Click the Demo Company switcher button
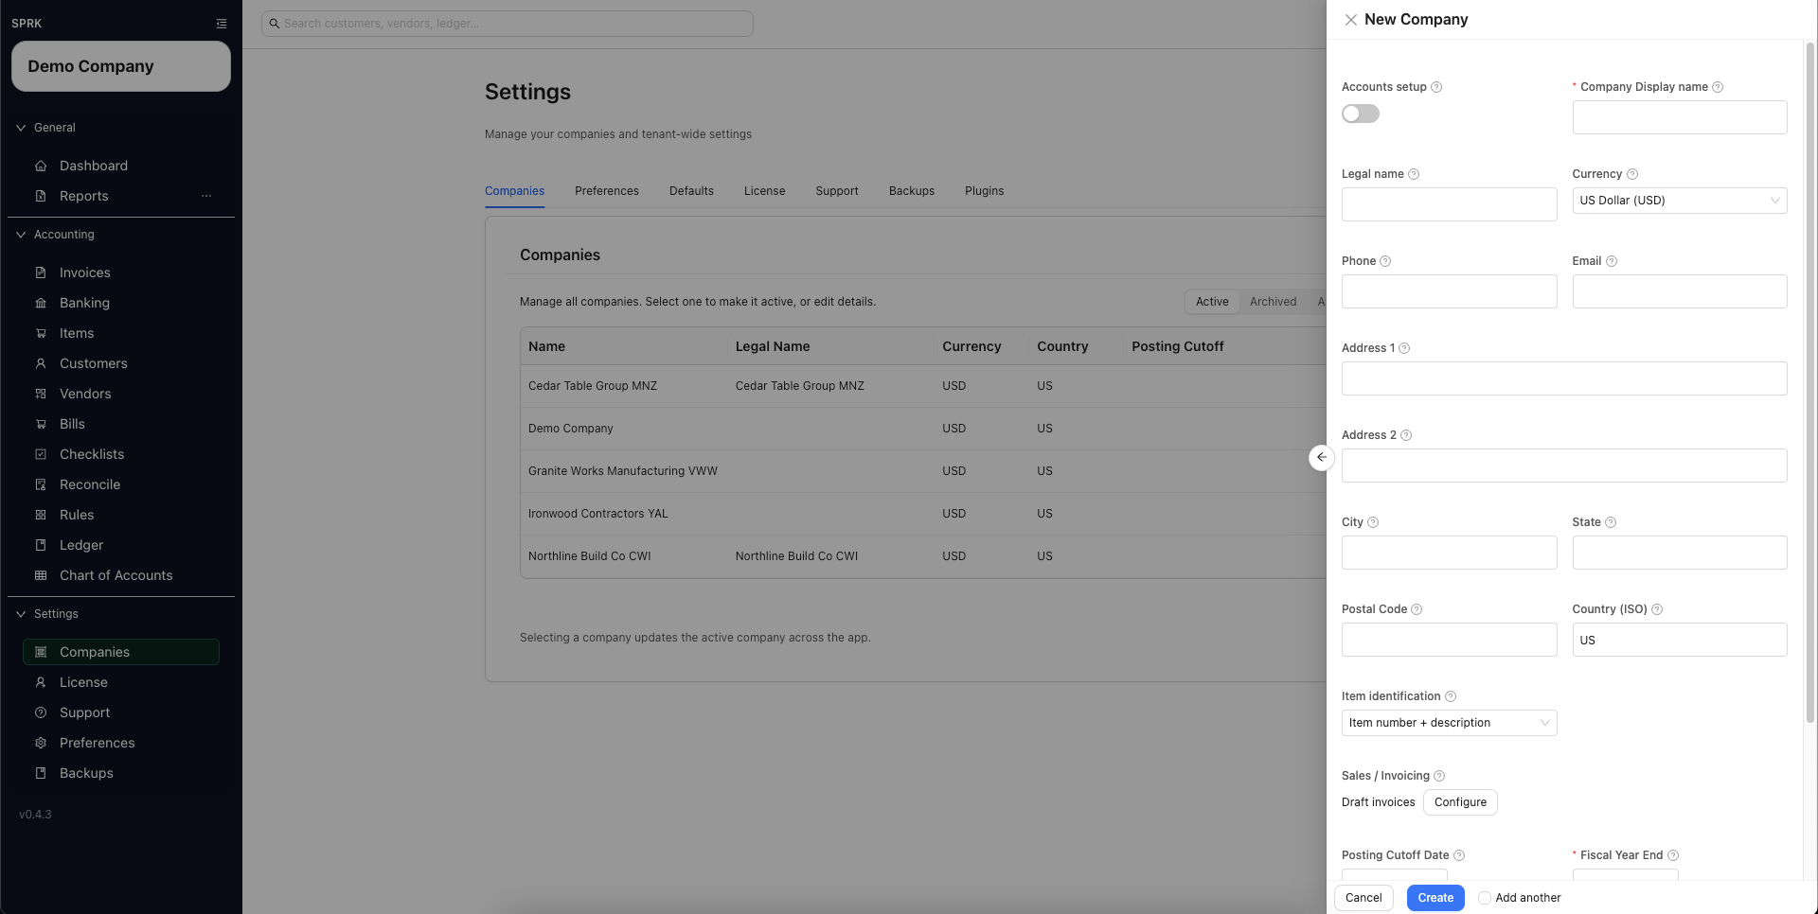The width and height of the screenshot is (1818, 914). coord(121,66)
